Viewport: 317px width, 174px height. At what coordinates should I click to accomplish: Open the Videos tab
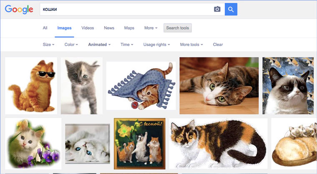click(88, 28)
